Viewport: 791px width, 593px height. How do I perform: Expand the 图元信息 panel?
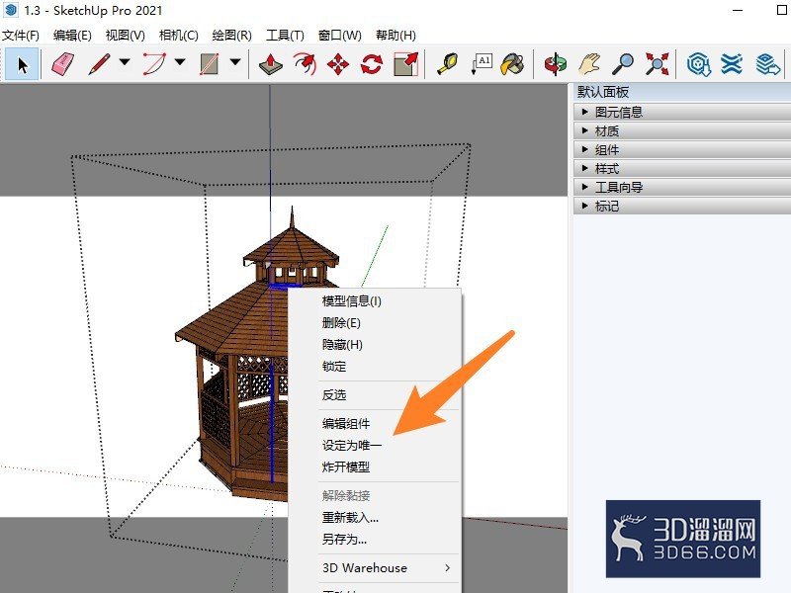682,112
